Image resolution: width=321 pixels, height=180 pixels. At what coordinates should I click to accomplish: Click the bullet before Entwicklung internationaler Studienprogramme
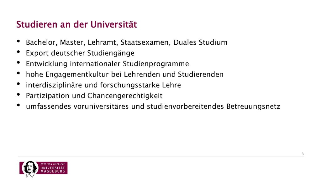(18, 62)
